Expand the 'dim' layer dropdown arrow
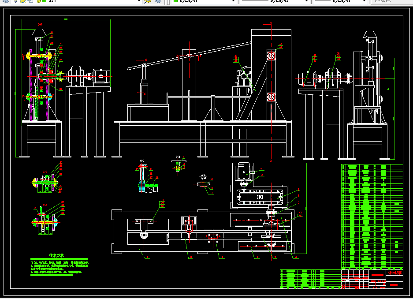Image resolution: width=413 pixels, height=299 pixels. click(139, 1)
